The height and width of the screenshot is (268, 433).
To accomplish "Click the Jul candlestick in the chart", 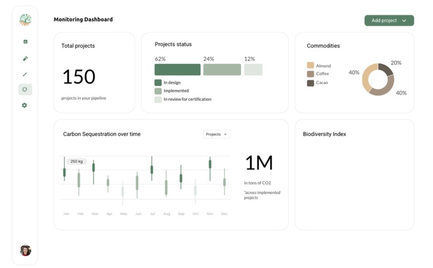I will (151, 169).
